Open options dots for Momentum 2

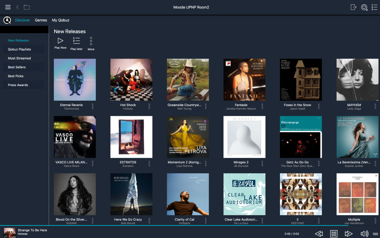[206, 163]
